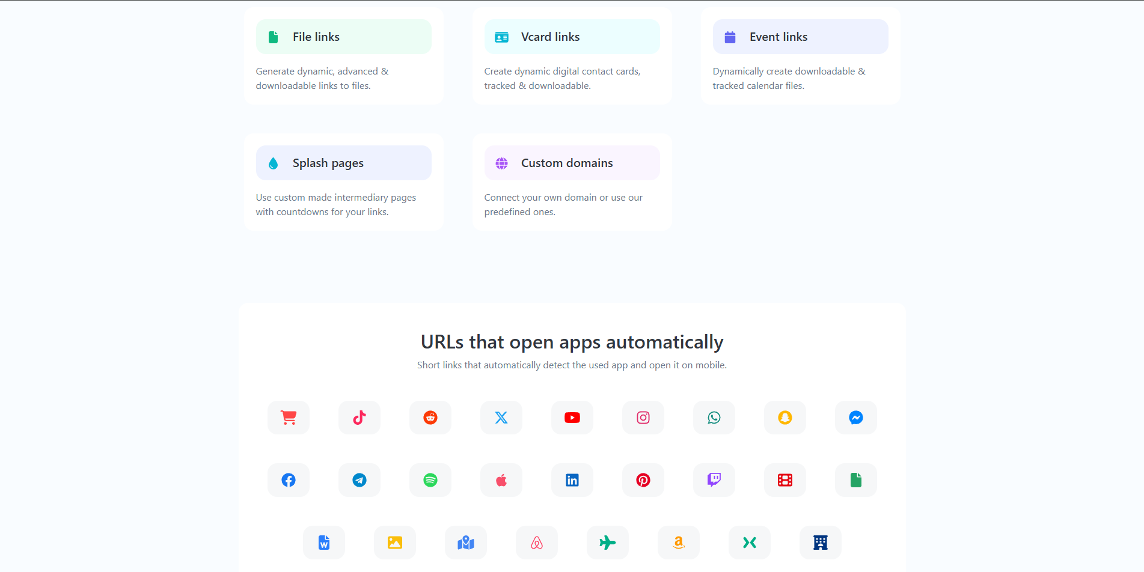Click text "Generate dynamic, advanced & downloadable links to files."
This screenshot has height=572, width=1144.
click(322, 79)
